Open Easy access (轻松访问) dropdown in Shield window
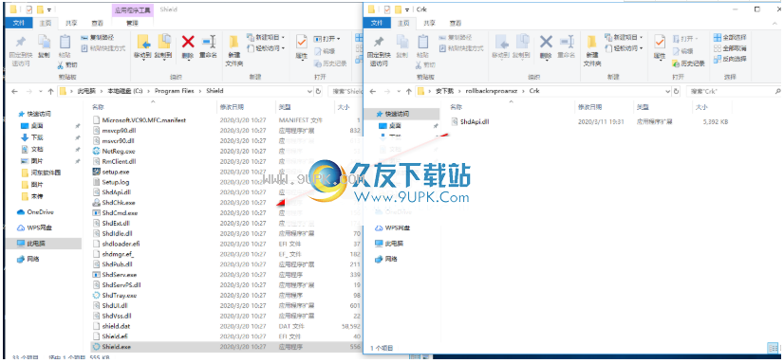 266,48
